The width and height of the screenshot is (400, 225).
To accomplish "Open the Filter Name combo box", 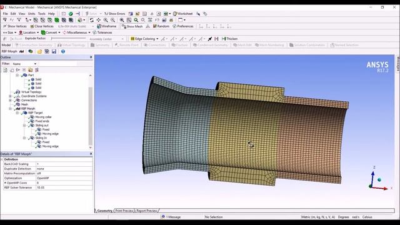I will click(24, 64).
